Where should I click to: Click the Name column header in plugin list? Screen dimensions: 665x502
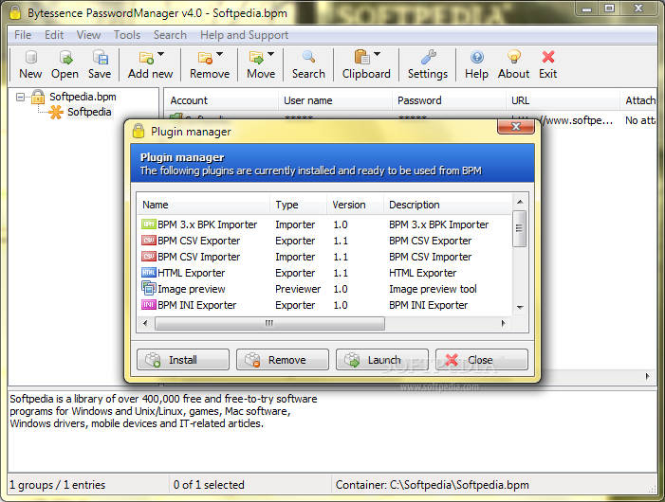point(203,205)
